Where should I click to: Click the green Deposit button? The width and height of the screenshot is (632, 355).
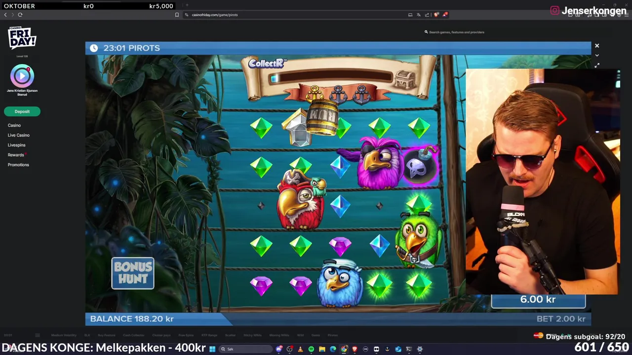pos(22,111)
